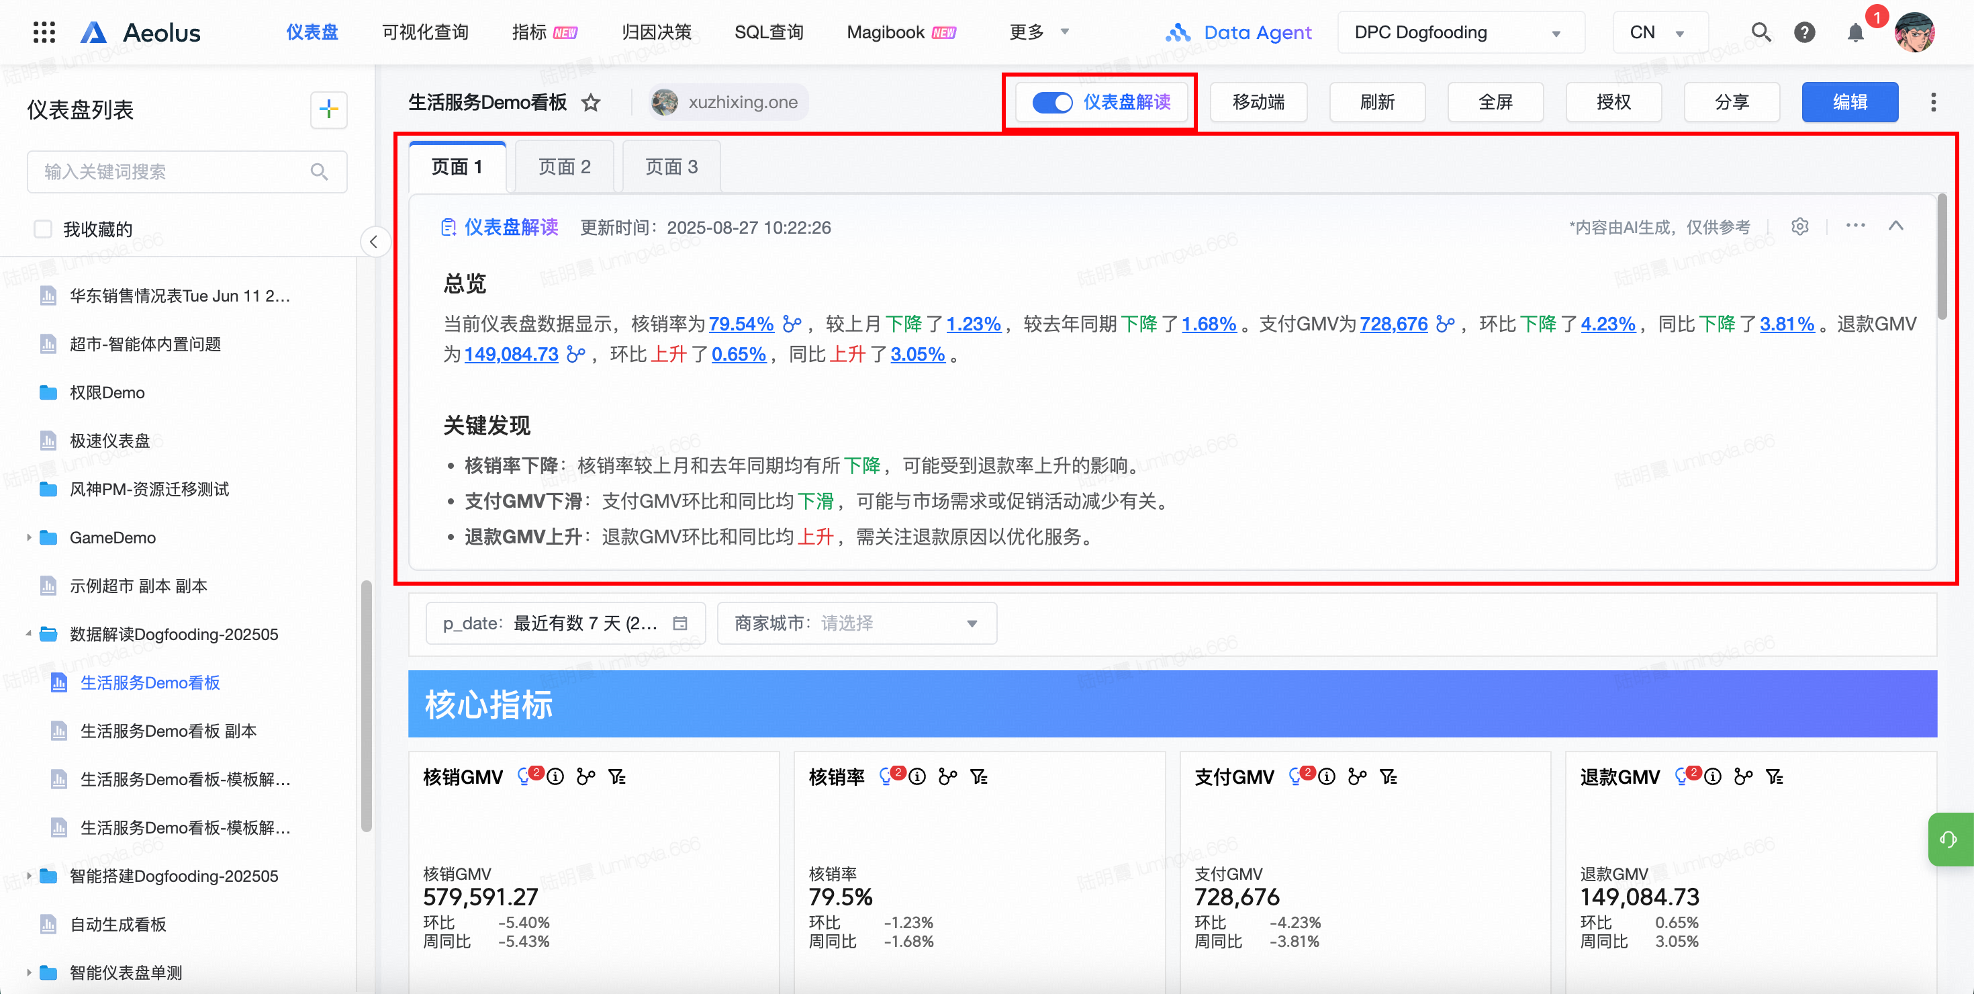Click the plus icon to add dashboard
This screenshot has height=994, width=1974.
329,109
